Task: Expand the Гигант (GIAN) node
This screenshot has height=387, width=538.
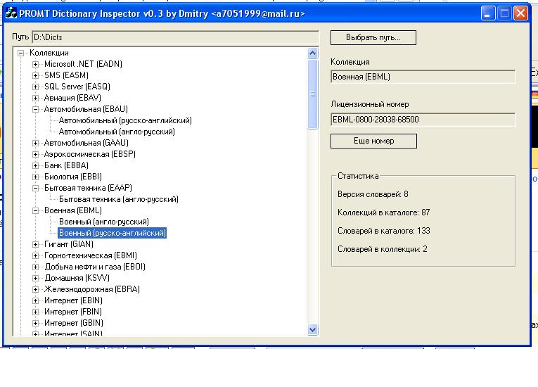Action: pyautogui.click(x=35, y=244)
